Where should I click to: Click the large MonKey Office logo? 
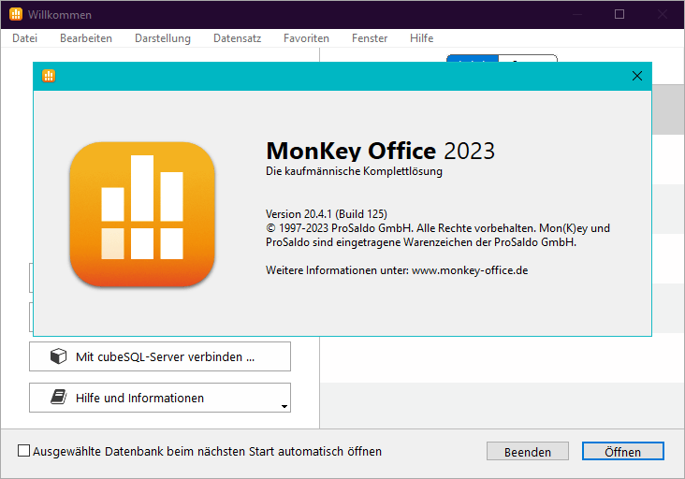[142, 214]
